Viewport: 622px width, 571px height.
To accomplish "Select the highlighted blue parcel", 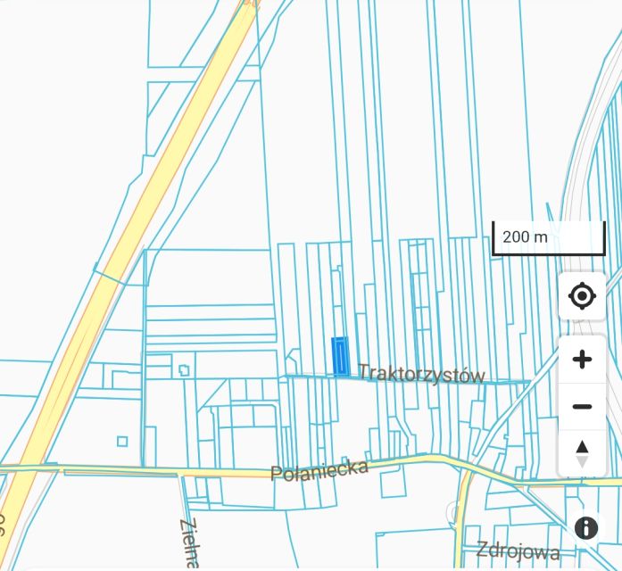I will 340,357.
